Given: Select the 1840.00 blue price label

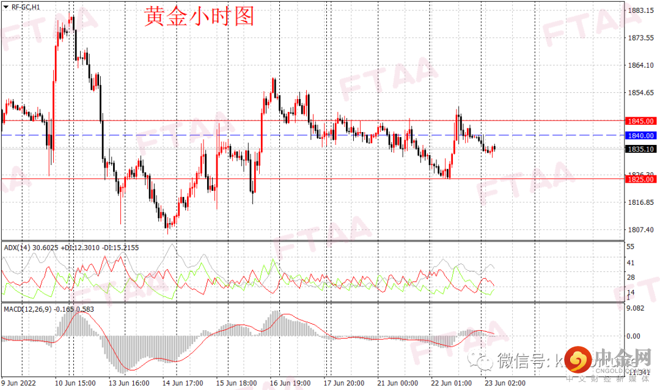Looking at the screenshot, I should pos(640,136).
